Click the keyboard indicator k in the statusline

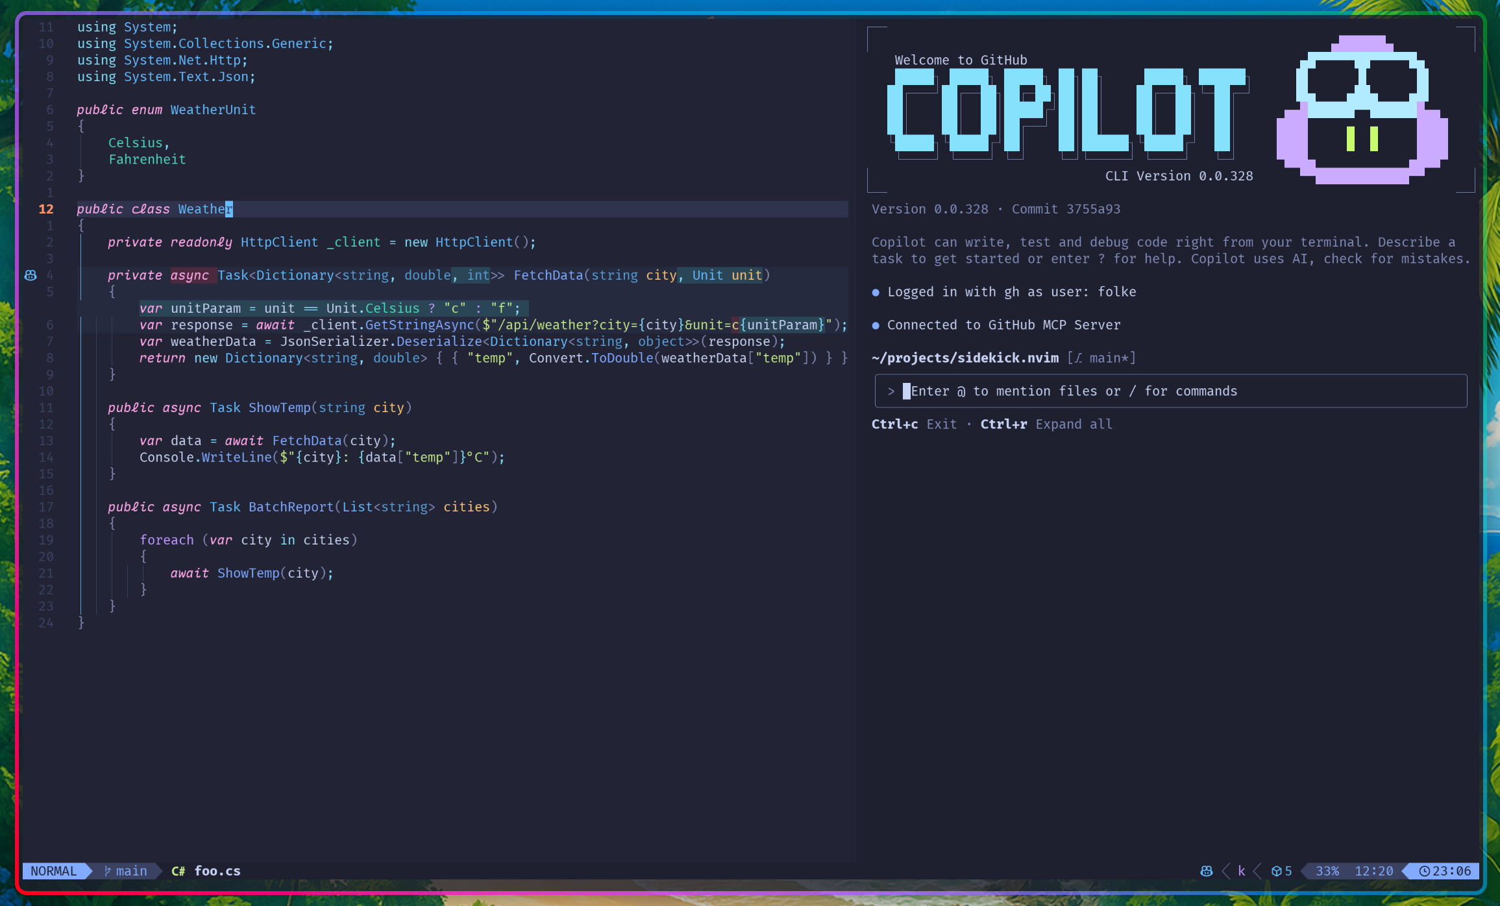click(x=1241, y=871)
